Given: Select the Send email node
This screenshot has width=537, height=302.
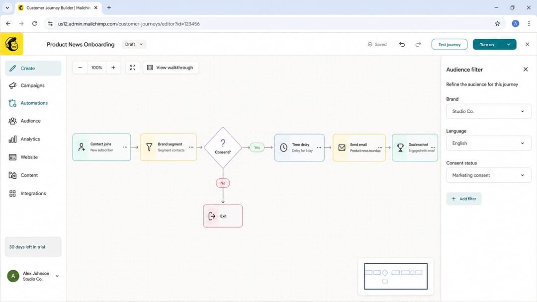Looking at the screenshot, I should 359,148.
